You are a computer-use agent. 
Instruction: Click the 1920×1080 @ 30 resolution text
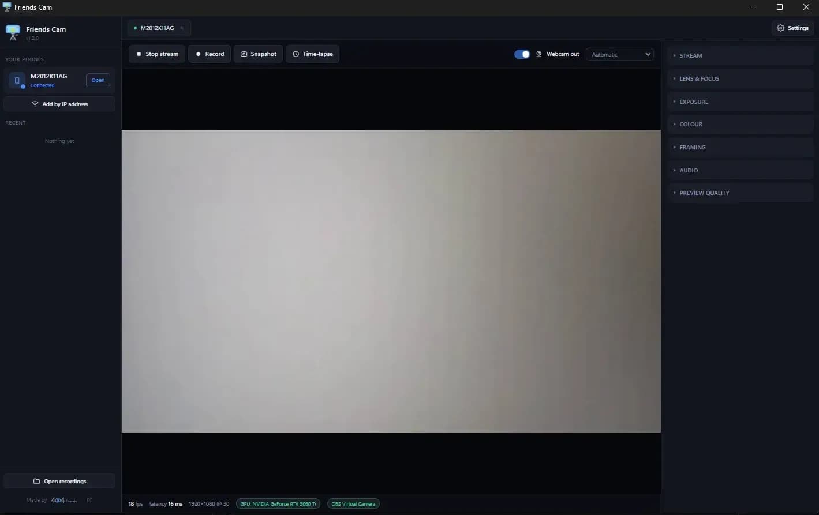(209, 504)
